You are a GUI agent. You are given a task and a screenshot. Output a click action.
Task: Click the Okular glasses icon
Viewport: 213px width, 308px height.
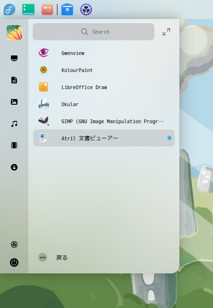(x=44, y=104)
